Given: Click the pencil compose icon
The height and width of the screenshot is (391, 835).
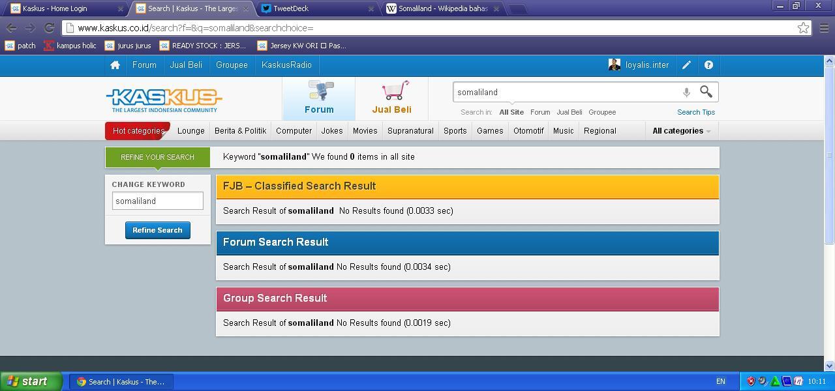Looking at the screenshot, I should (x=686, y=65).
